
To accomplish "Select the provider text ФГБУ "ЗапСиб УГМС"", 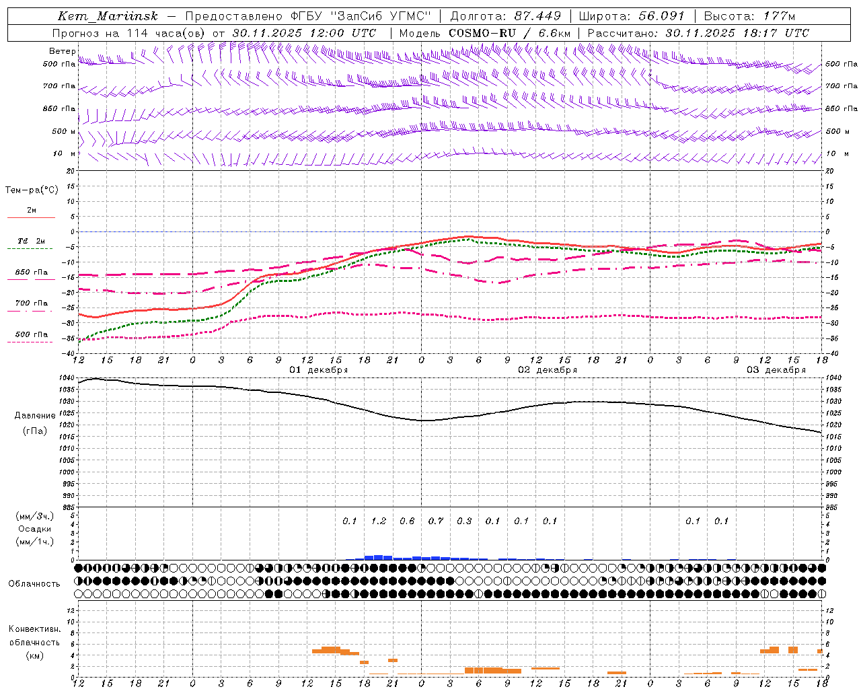I will [x=361, y=16].
